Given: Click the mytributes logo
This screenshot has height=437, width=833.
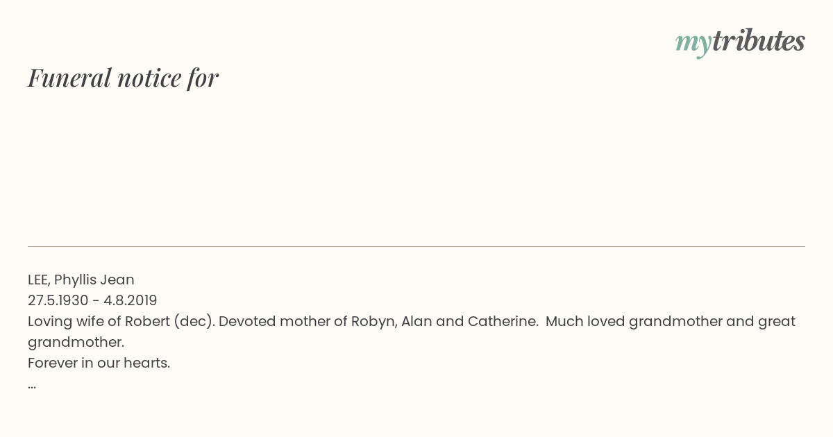Looking at the screenshot, I should click(x=740, y=42).
